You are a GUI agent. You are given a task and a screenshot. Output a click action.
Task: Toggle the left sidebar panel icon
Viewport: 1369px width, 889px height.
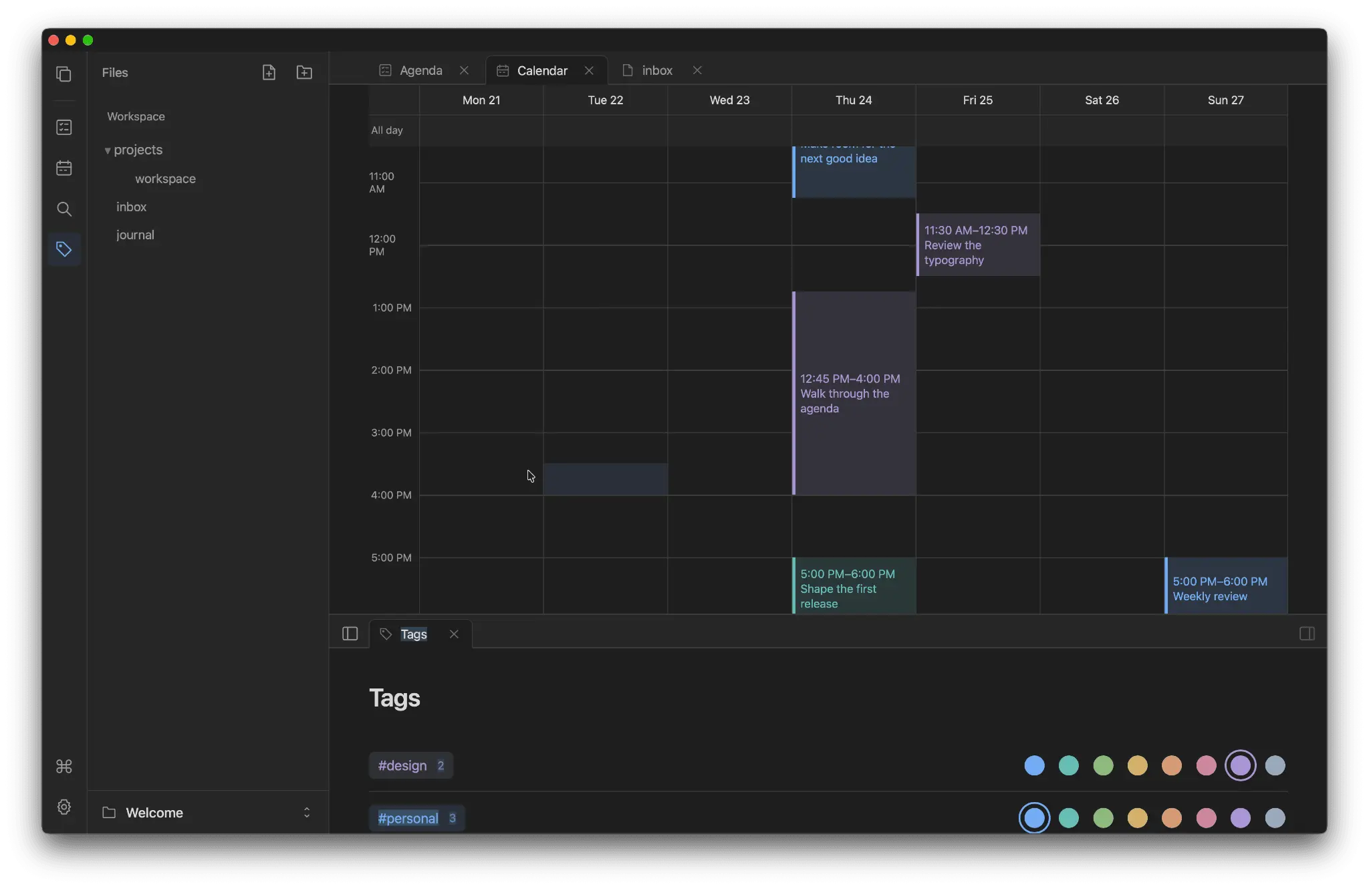tap(350, 633)
